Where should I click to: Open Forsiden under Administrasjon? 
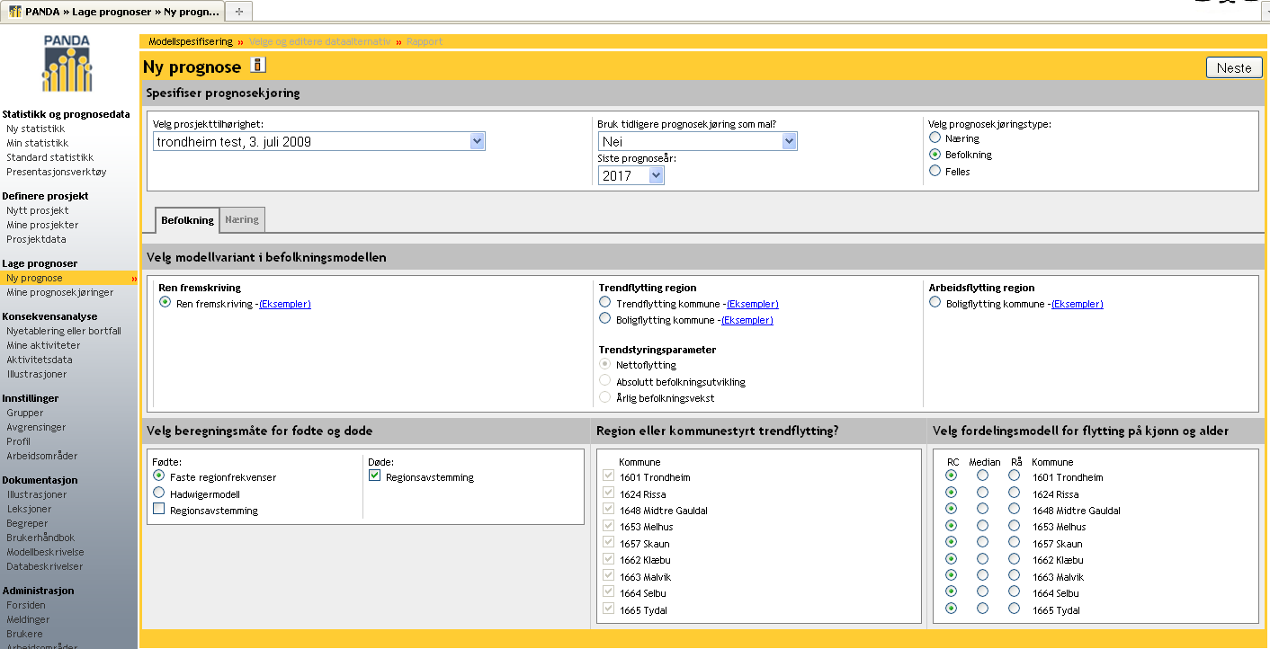pyautogui.click(x=25, y=605)
